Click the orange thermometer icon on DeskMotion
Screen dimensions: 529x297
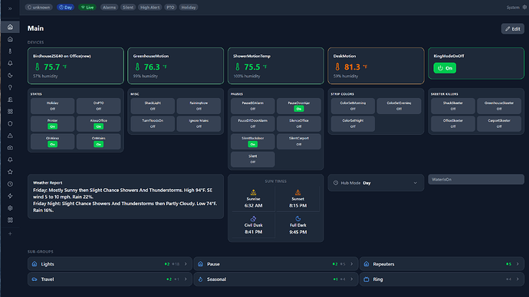click(337, 67)
